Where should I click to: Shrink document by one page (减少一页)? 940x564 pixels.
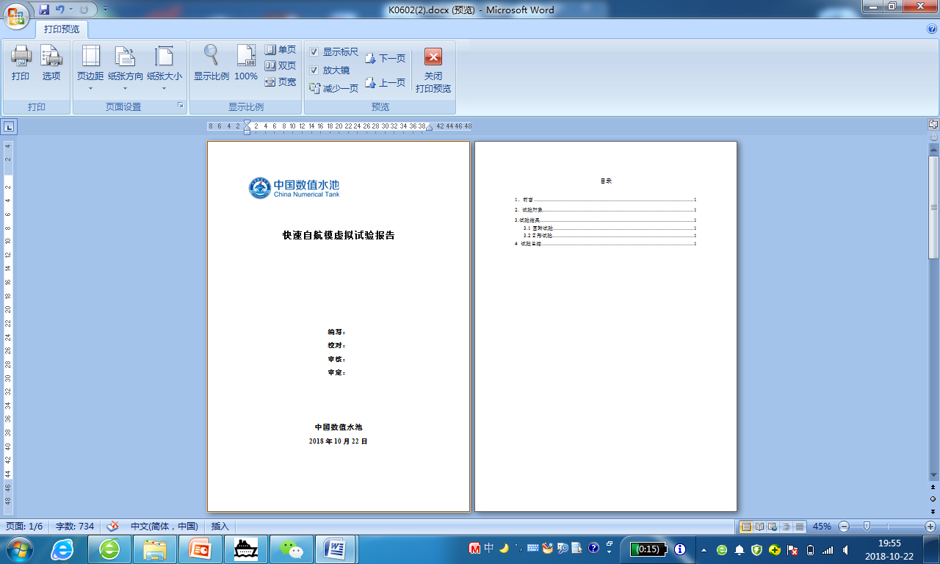tap(334, 88)
